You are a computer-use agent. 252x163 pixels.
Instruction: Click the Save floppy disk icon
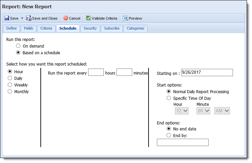pyautogui.click(x=7, y=18)
